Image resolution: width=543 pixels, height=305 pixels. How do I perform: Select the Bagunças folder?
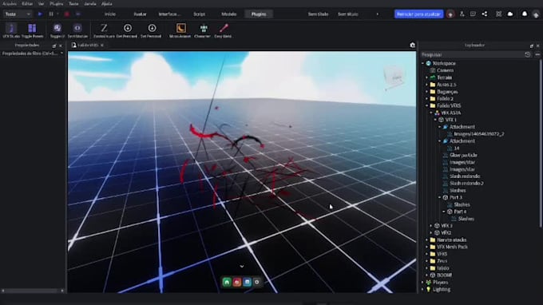(x=447, y=92)
